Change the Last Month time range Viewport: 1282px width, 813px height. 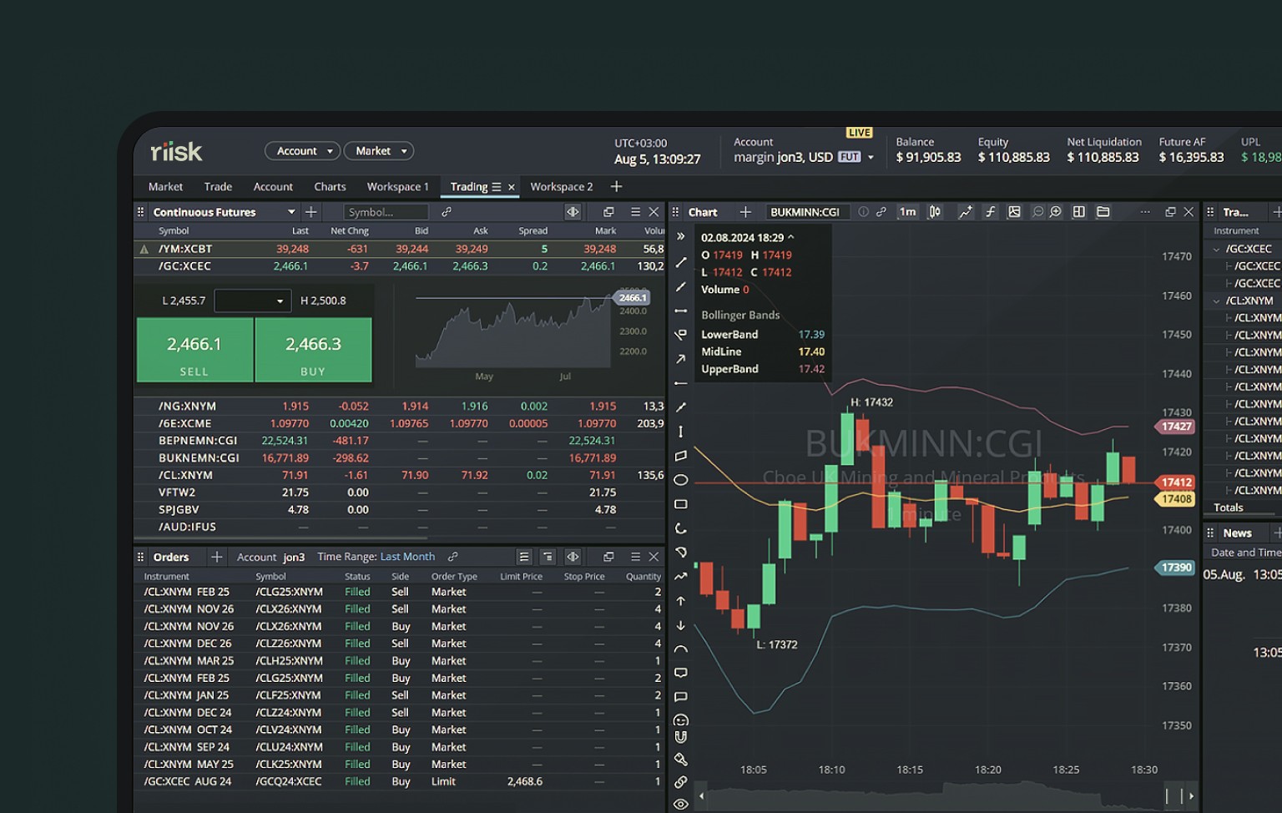(407, 557)
